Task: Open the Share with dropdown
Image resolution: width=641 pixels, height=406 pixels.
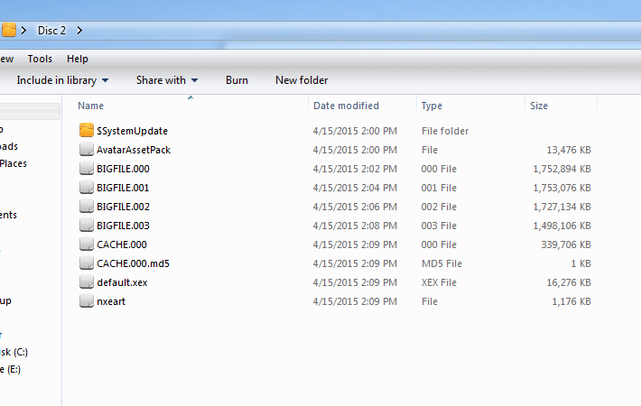Action: 167,80
